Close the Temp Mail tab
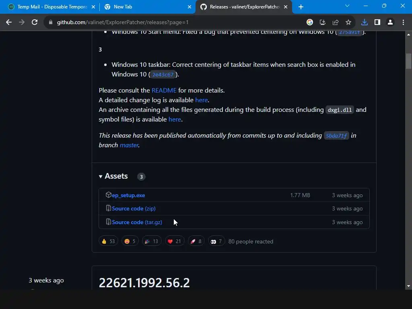 (93, 7)
